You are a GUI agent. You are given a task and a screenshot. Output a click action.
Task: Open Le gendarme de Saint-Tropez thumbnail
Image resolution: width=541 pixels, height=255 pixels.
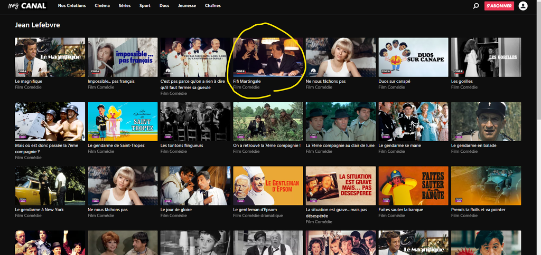[123, 122]
